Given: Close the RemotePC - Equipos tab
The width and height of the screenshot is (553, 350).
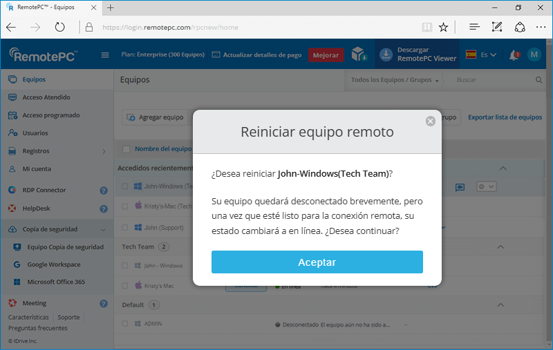Looking at the screenshot, I should coord(93,8).
